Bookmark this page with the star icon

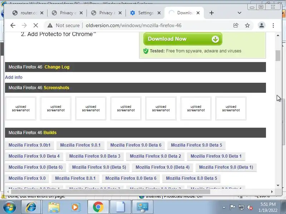click(247, 25)
